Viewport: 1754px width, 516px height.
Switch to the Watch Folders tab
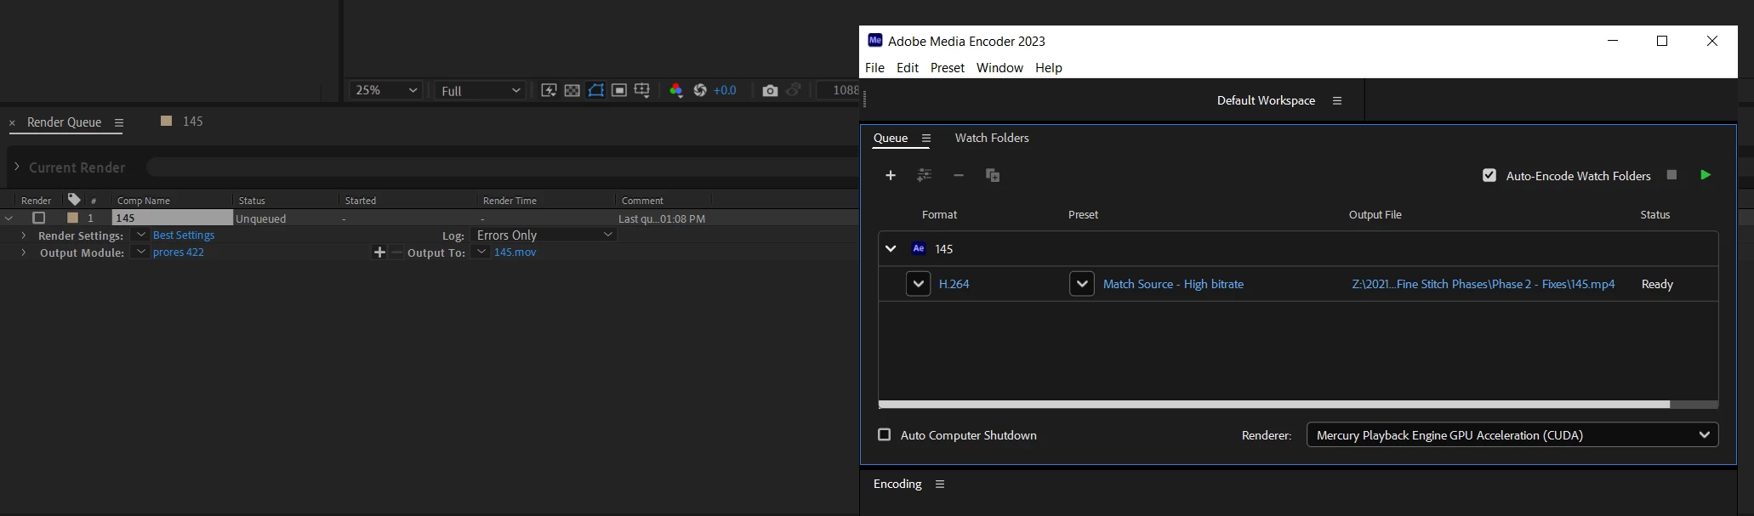coord(992,138)
